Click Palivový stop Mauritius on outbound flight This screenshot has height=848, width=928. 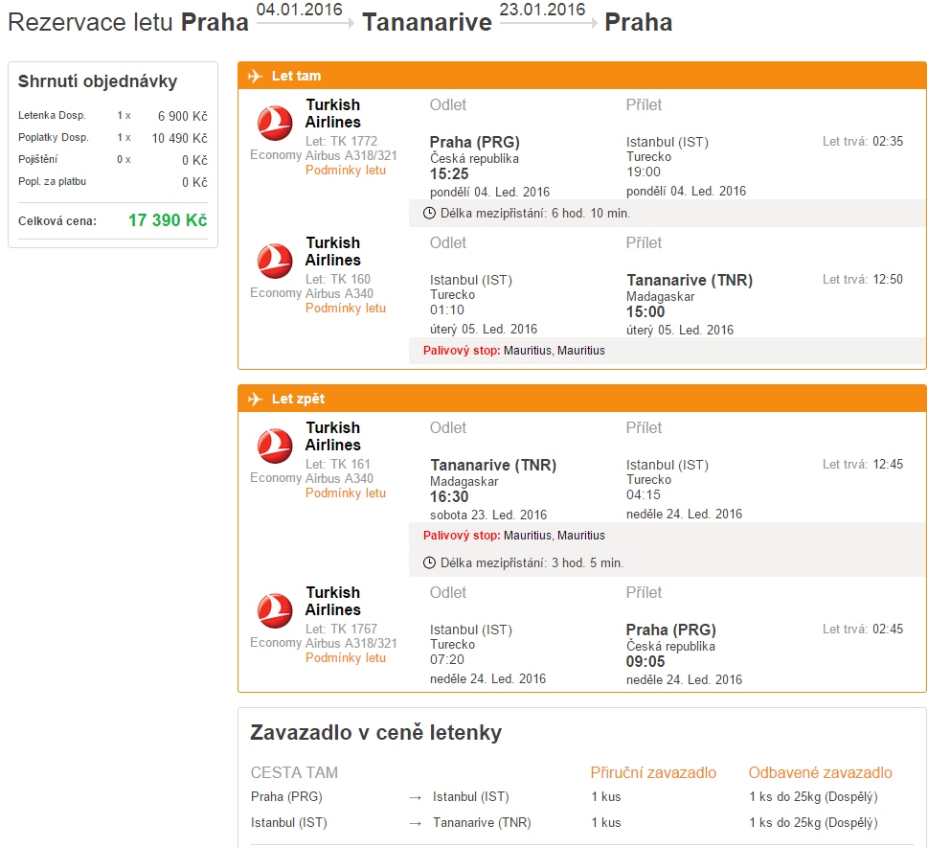pyautogui.click(x=514, y=351)
